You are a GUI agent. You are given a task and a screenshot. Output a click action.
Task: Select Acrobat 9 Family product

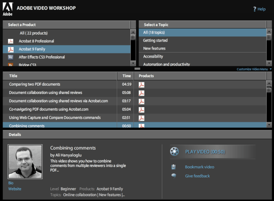[x=67, y=49]
